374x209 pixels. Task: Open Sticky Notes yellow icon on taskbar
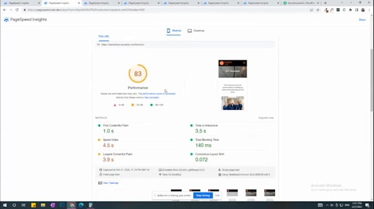(34, 205)
